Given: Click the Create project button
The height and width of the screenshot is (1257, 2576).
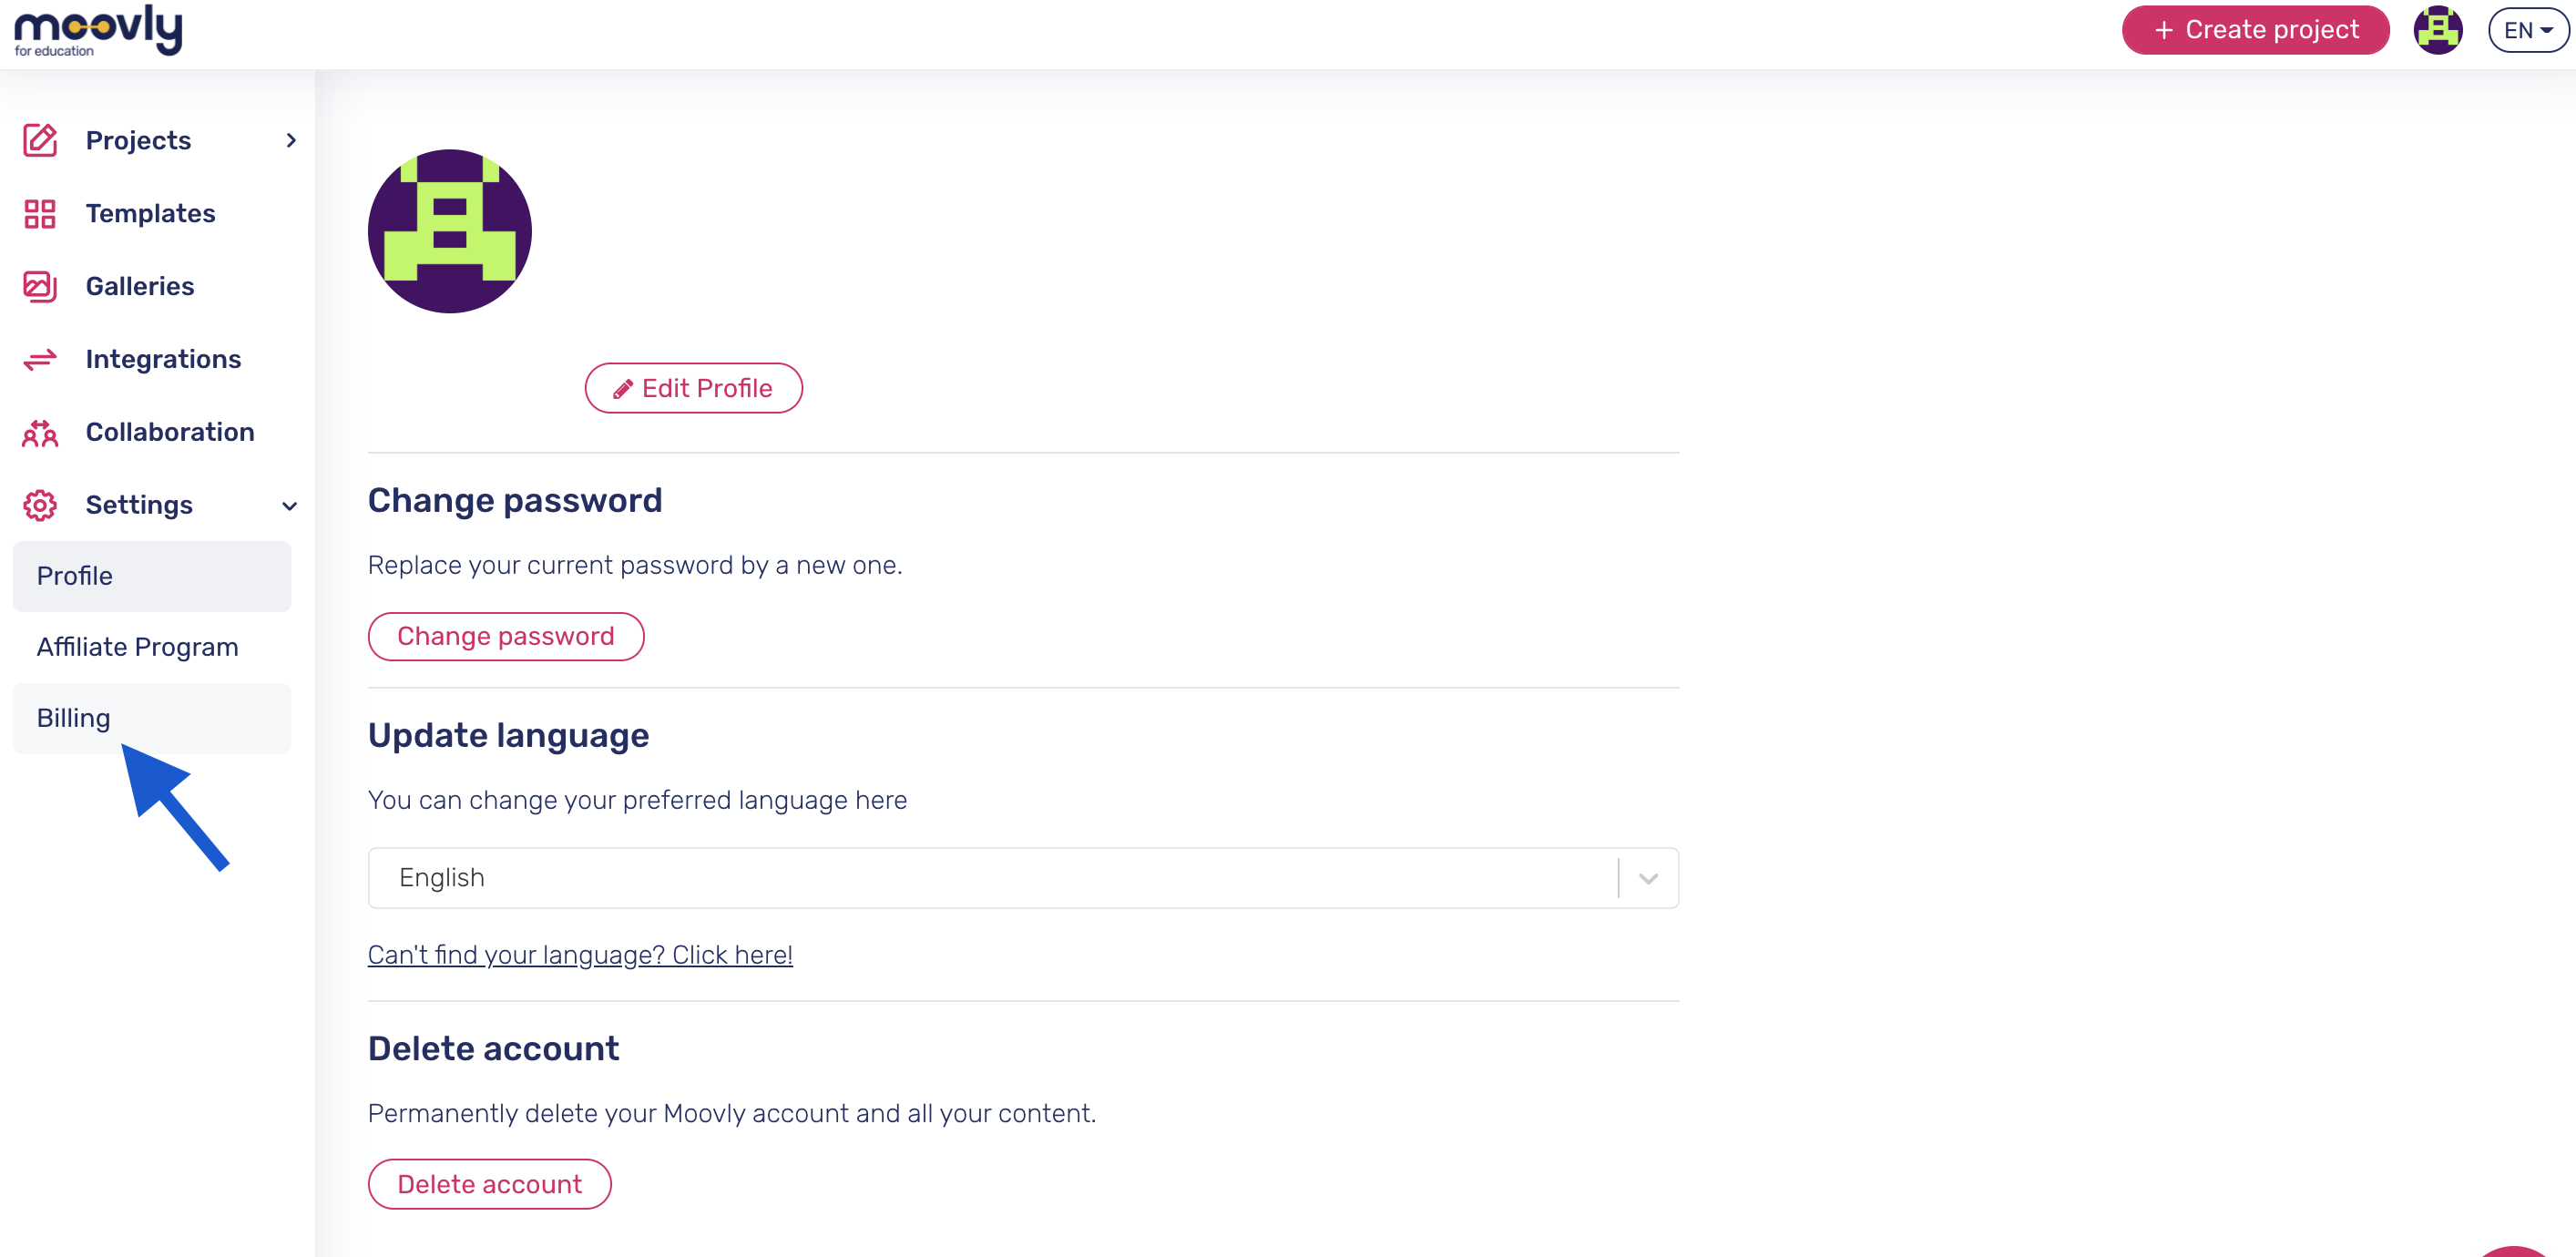Looking at the screenshot, I should 2256,30.
